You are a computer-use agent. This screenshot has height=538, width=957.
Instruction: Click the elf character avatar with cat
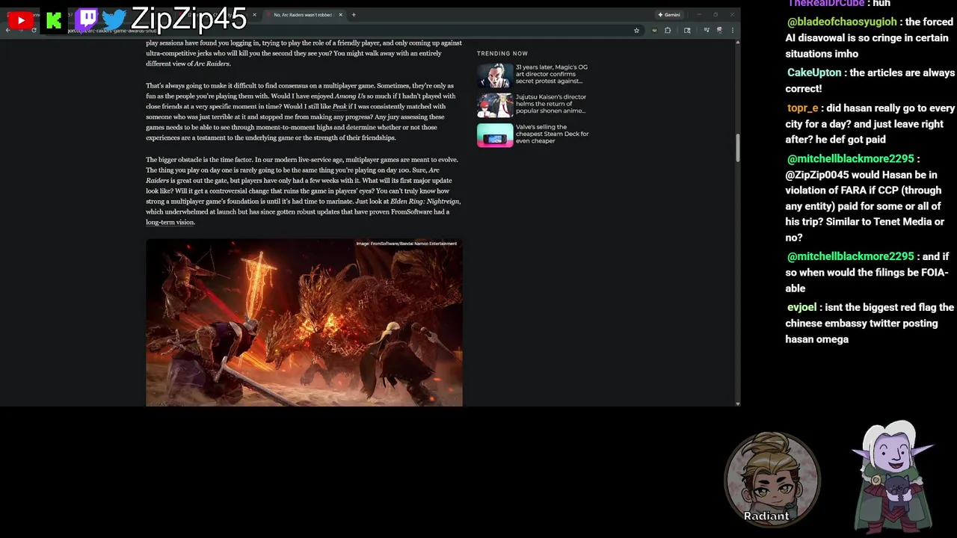pos(893,476)
